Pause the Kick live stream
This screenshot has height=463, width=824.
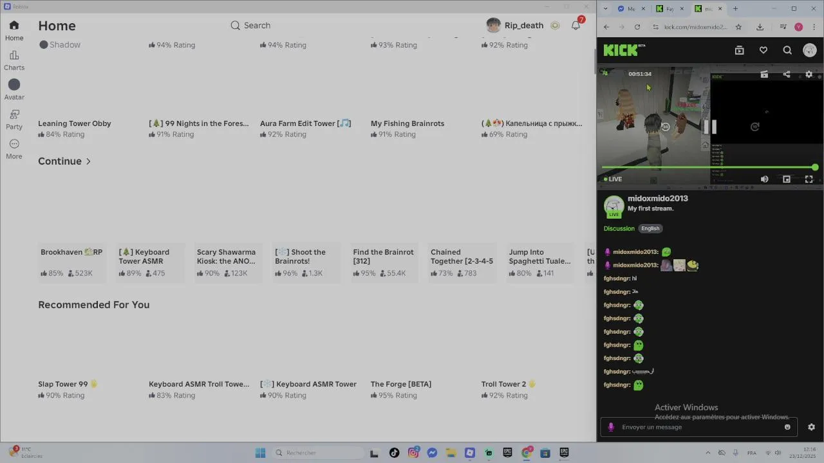[x=710, y=127]
